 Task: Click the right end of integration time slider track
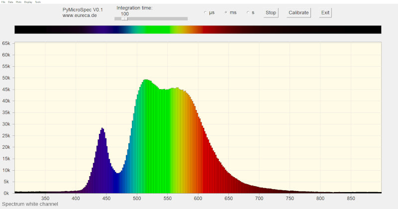186,19
